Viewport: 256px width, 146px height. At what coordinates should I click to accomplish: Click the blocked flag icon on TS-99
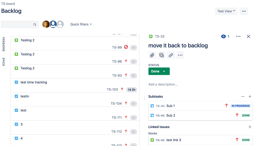click(126, 47)
